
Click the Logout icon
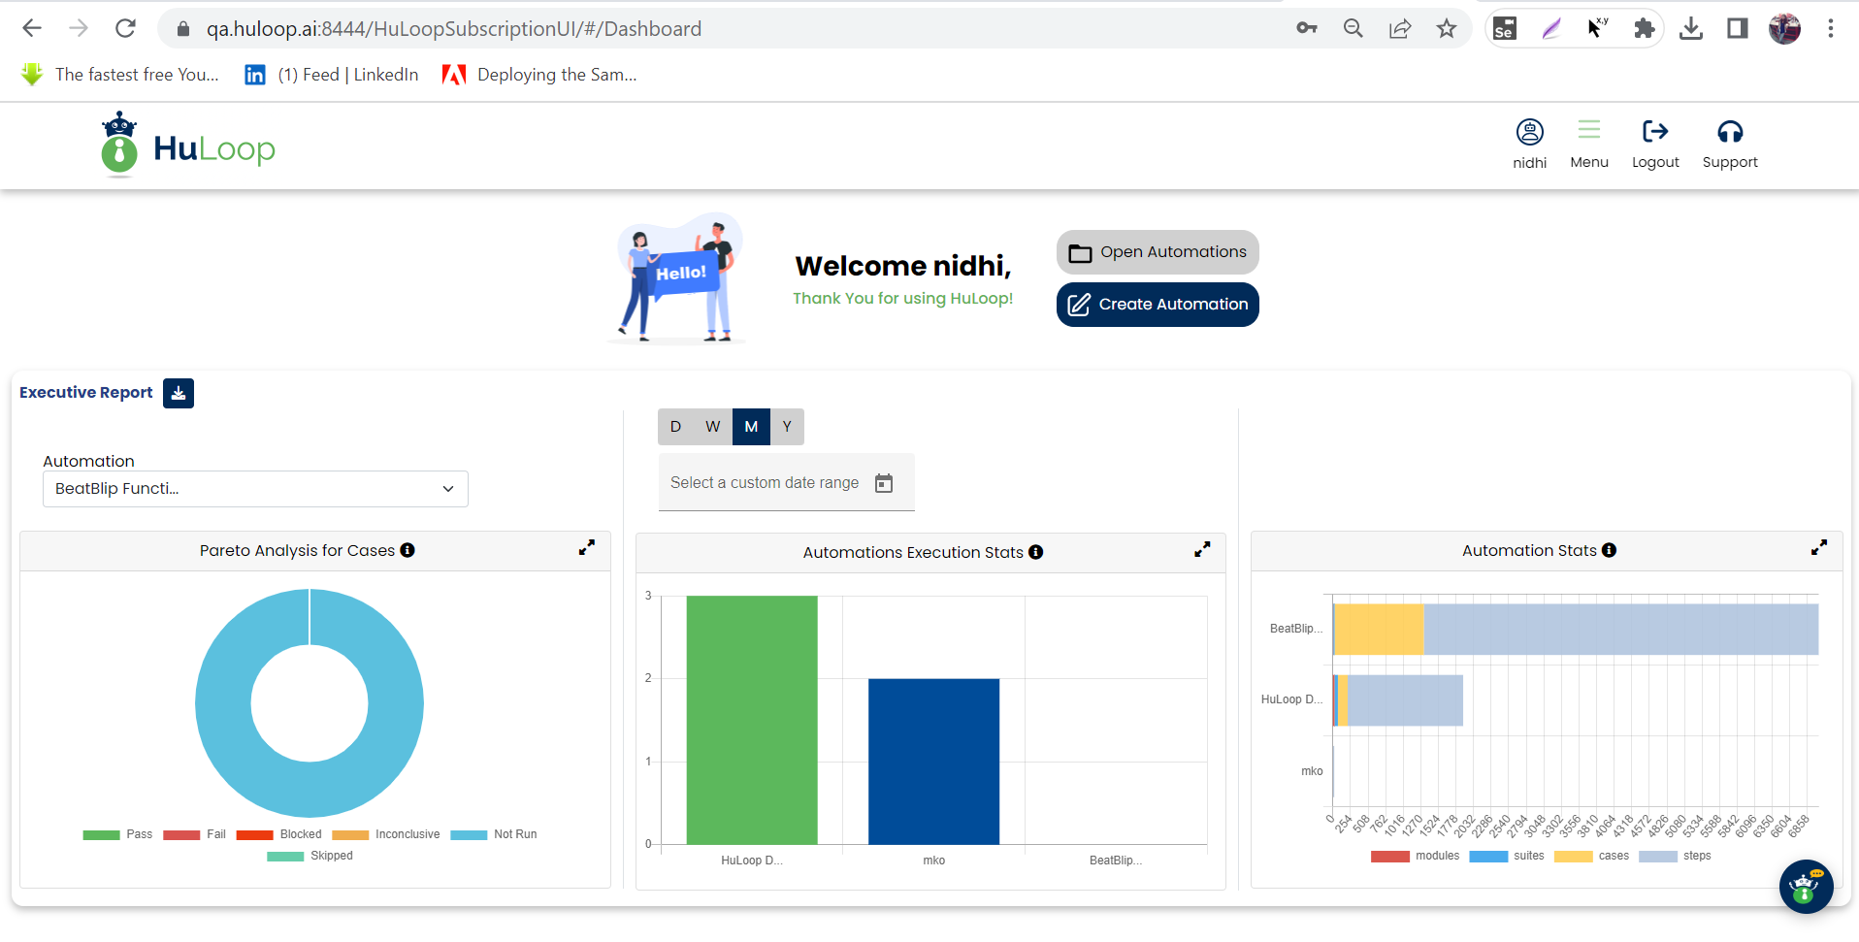click(x=1654, y=132)
